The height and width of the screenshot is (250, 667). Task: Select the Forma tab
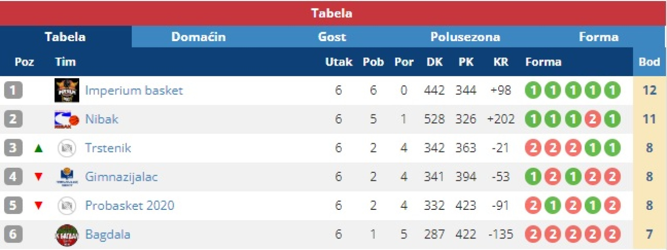598,37
